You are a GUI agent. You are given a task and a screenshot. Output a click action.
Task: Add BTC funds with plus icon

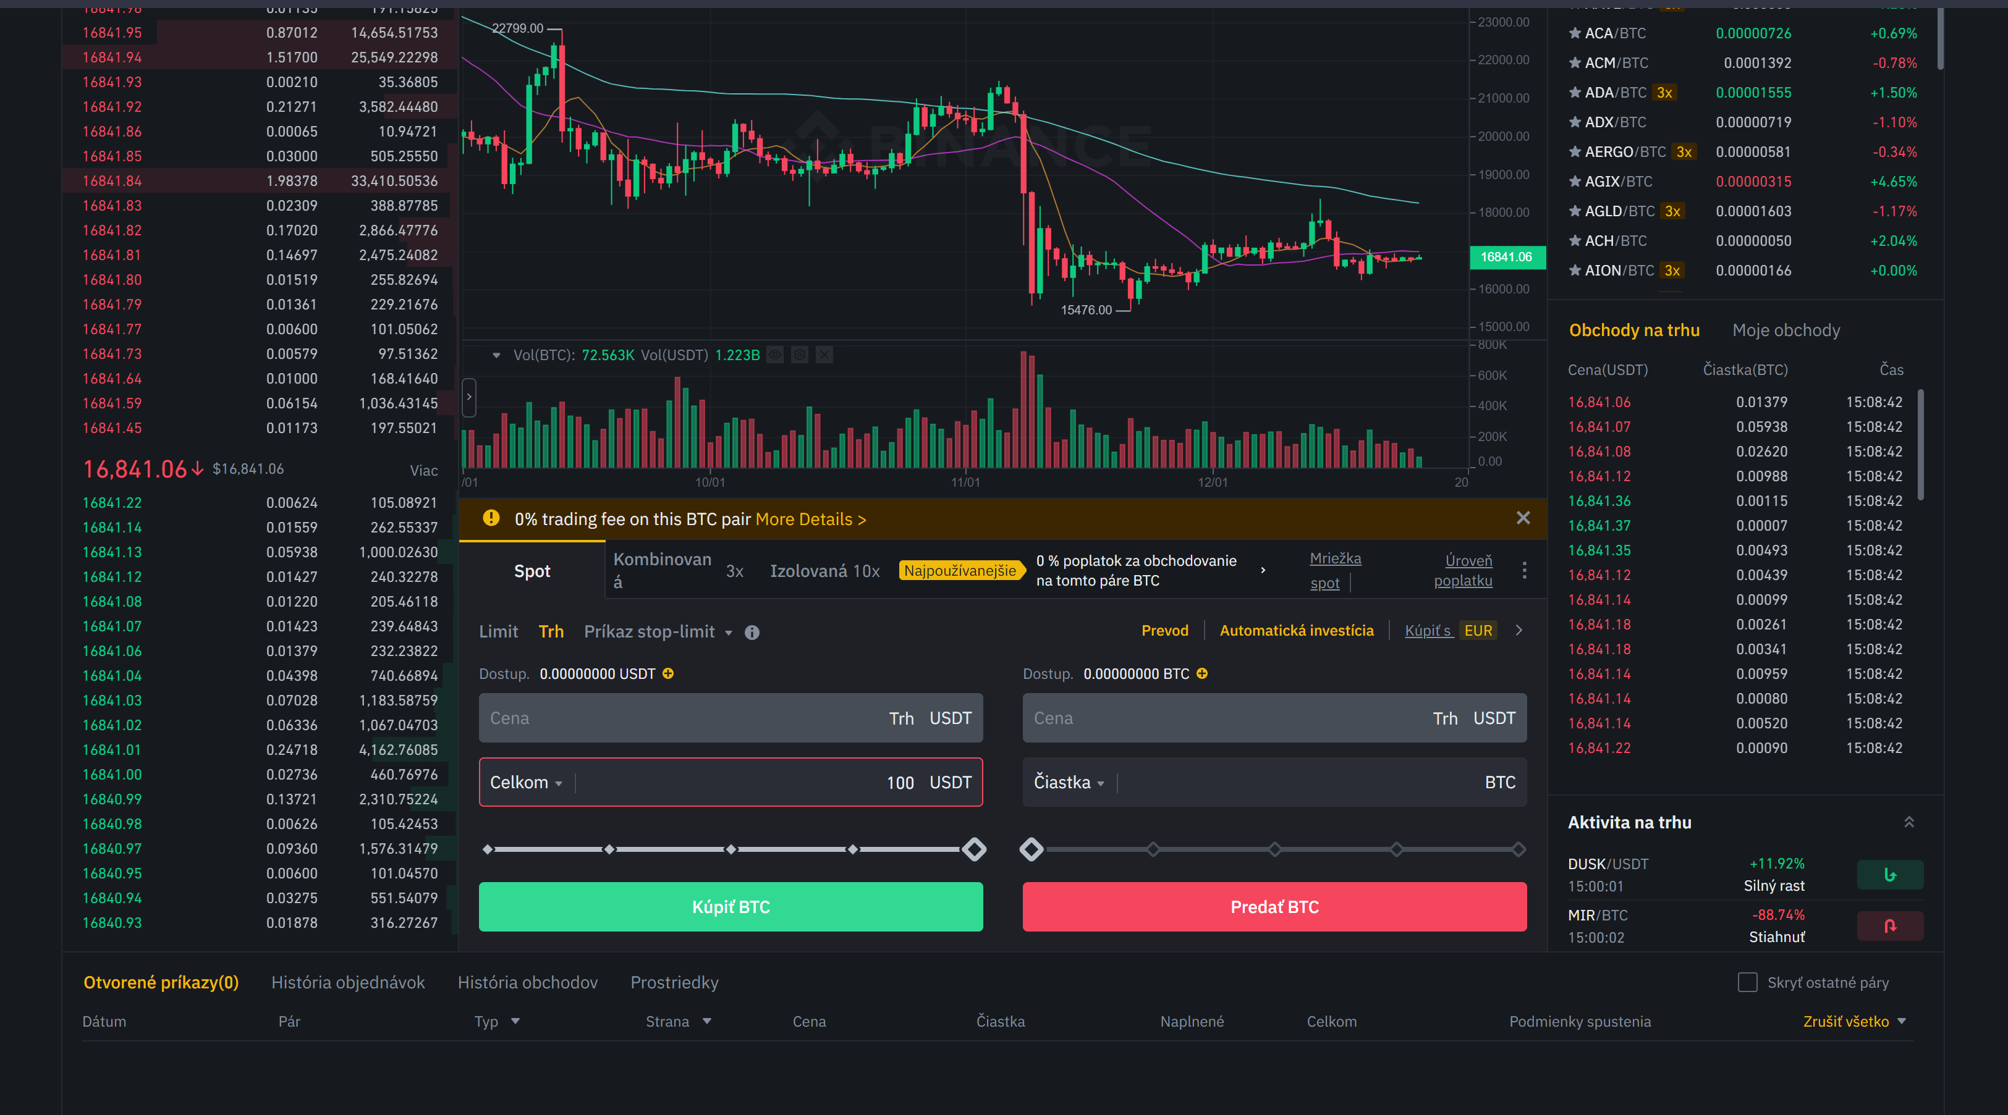[1202, 673]
